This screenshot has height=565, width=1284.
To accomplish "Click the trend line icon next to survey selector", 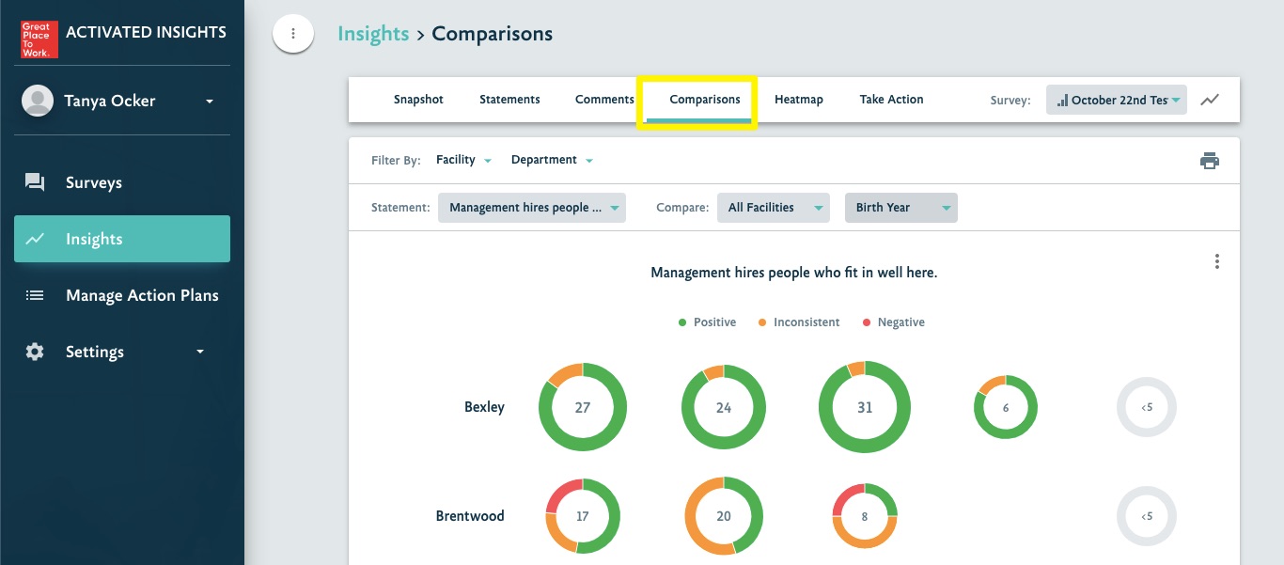I will tap(1211, 100).
